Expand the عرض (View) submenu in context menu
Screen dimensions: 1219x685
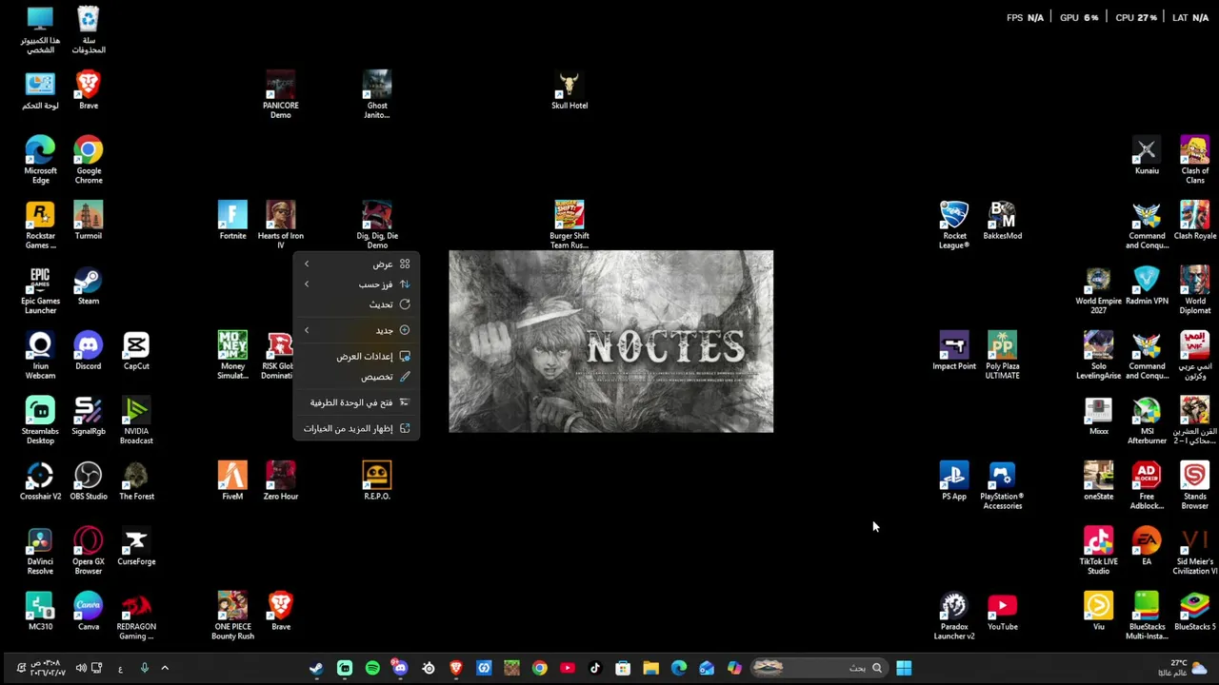[x=356, y=264]
